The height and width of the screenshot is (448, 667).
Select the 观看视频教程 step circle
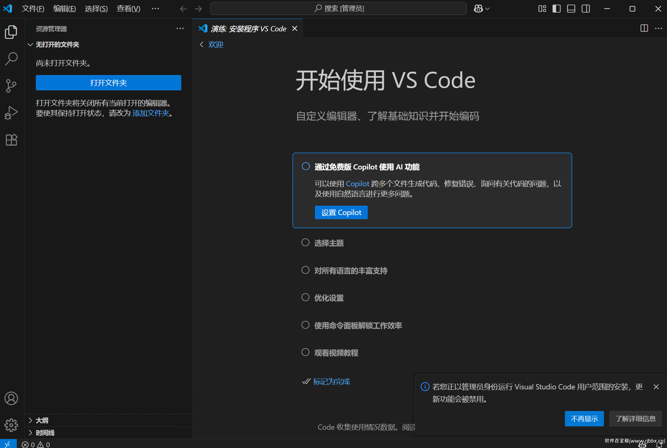coord(305,352)
